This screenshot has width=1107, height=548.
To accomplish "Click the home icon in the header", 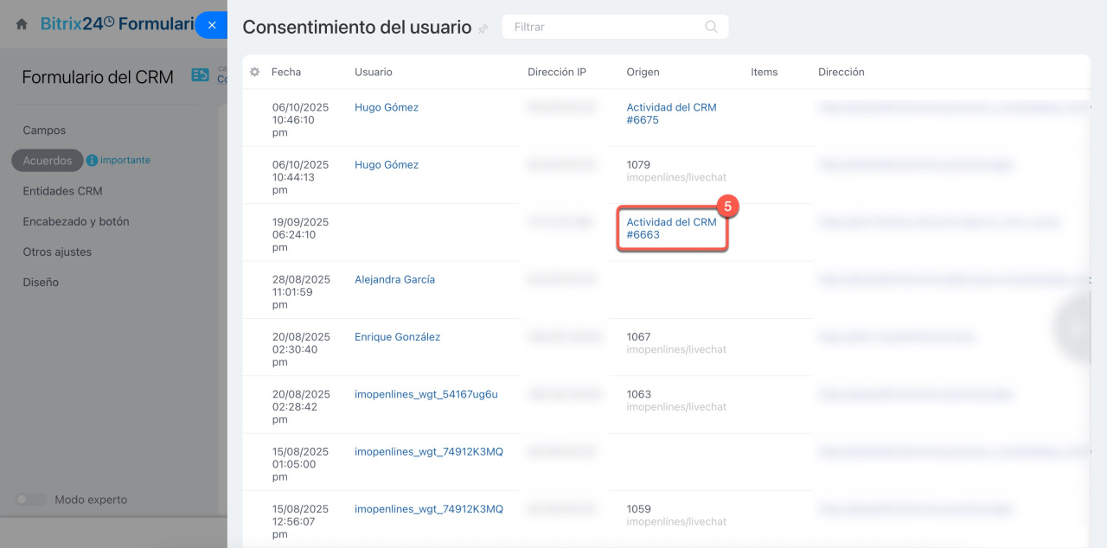I will click(22, 25).
